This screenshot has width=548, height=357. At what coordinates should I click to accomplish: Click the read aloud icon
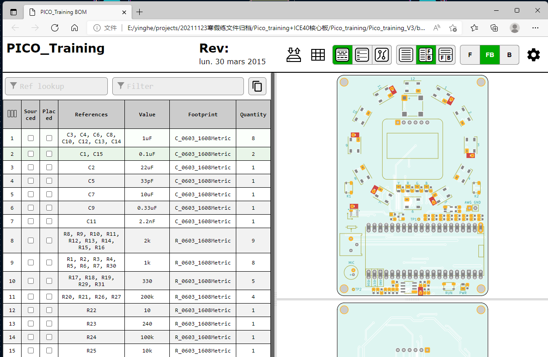(437, 28)
